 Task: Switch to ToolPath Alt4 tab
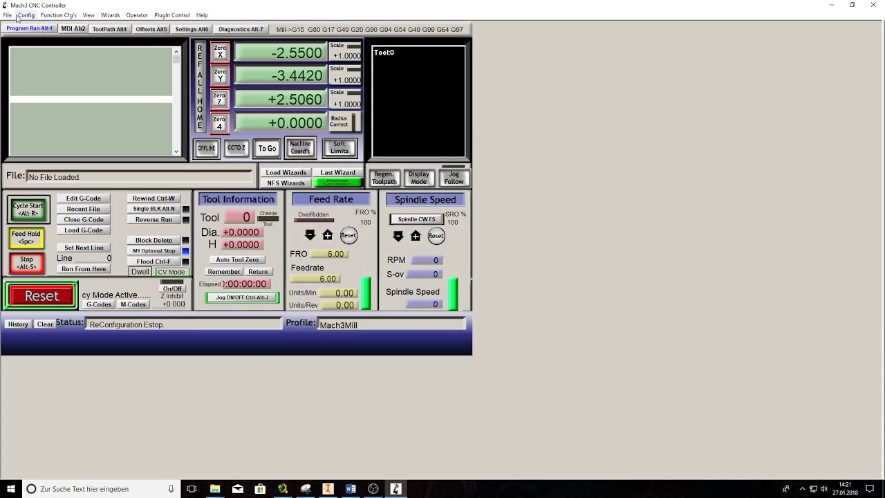tap(110, 29)
